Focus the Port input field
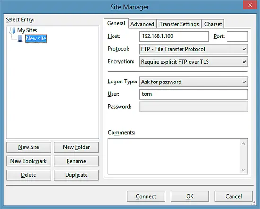 [237, 36]
